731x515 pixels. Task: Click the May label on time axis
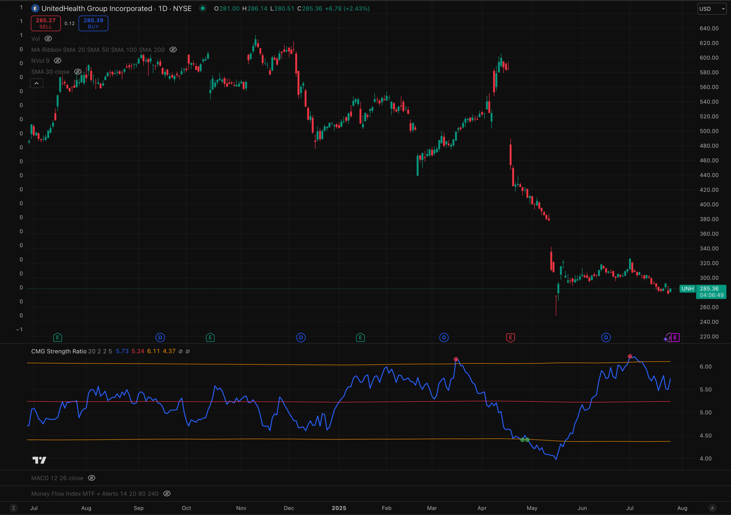532,508
